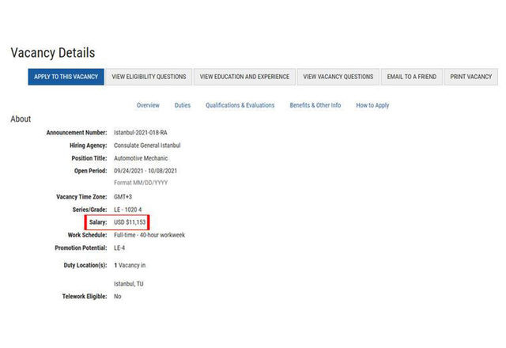Navigate to Benefits & Other Info link
This screenshot has height=348, width=506.
point(315,105)
